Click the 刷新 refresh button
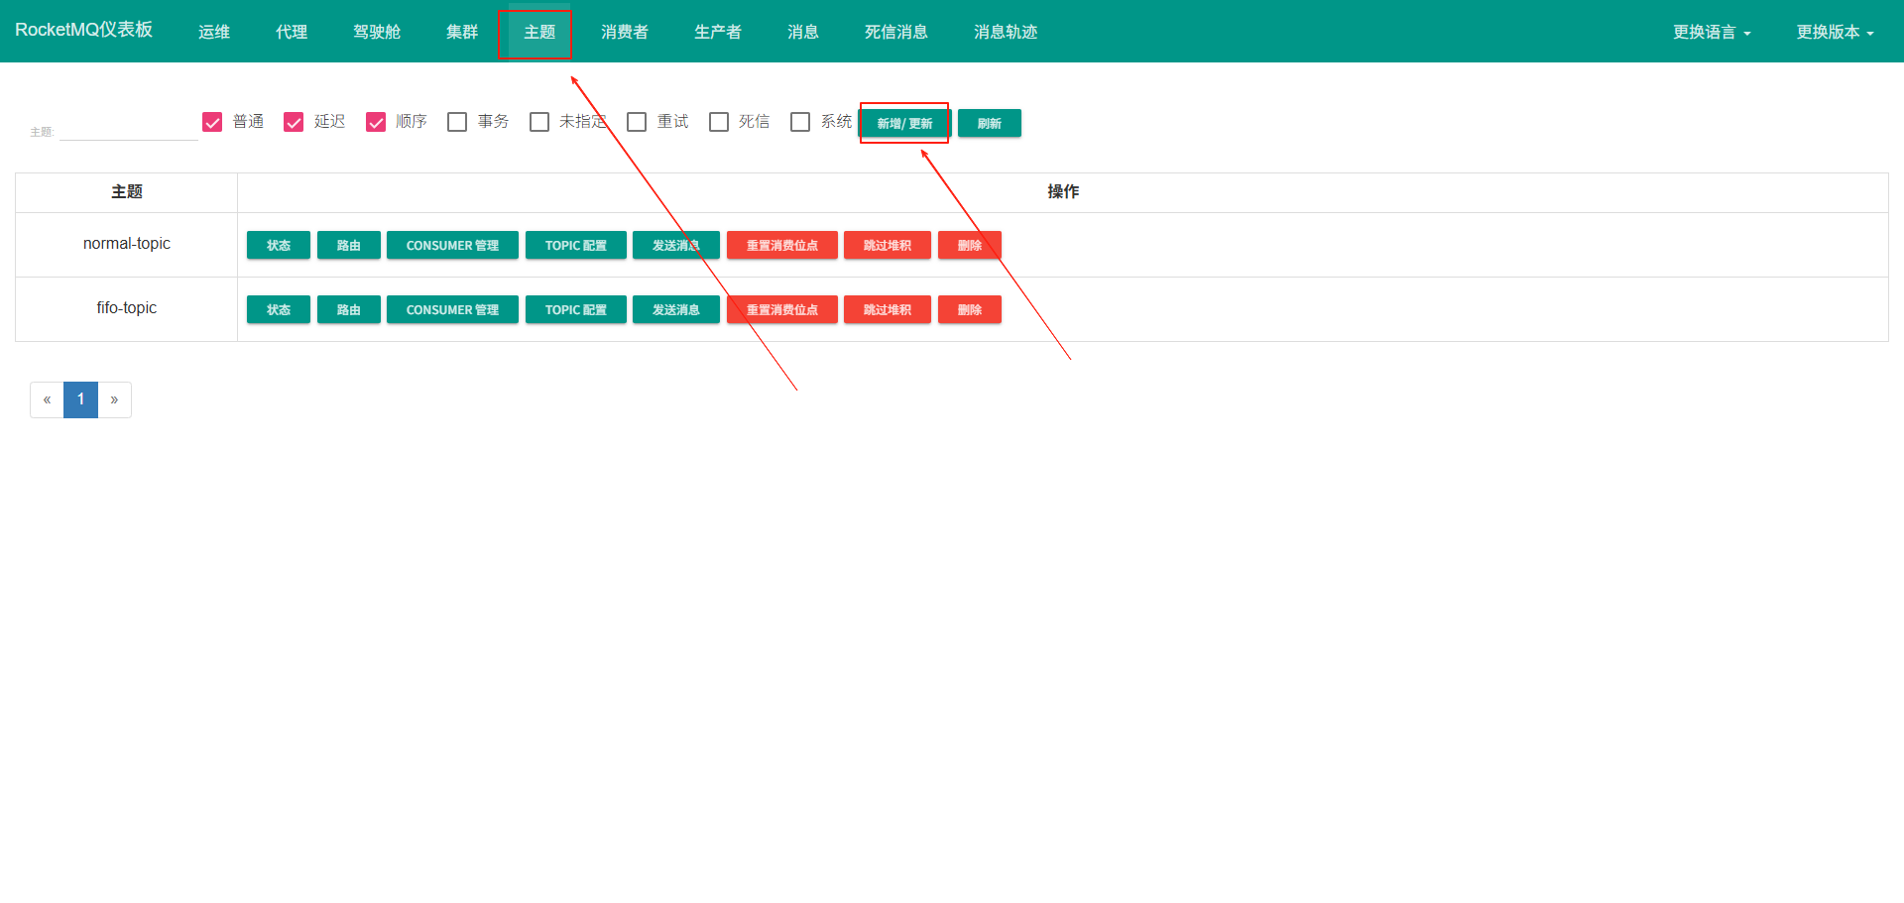Image resolution: width=1904 pixels, height=903 pixels. (x=990, y=123)
